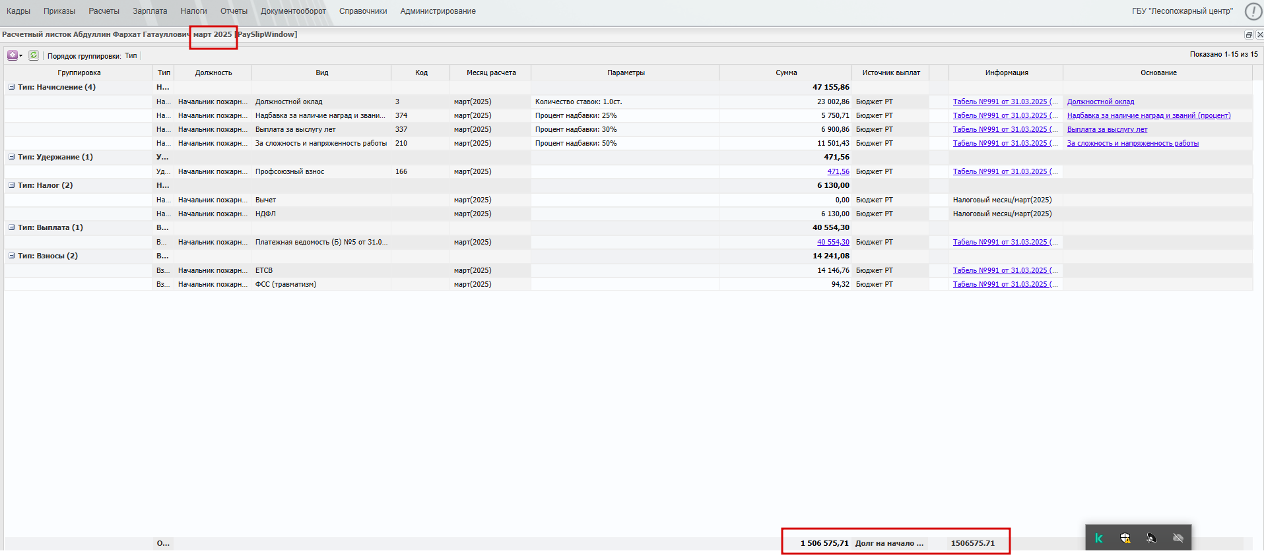
Task: Collapse the 'Тип: Удержание (1)' group
Action: [x=11, y=157]
